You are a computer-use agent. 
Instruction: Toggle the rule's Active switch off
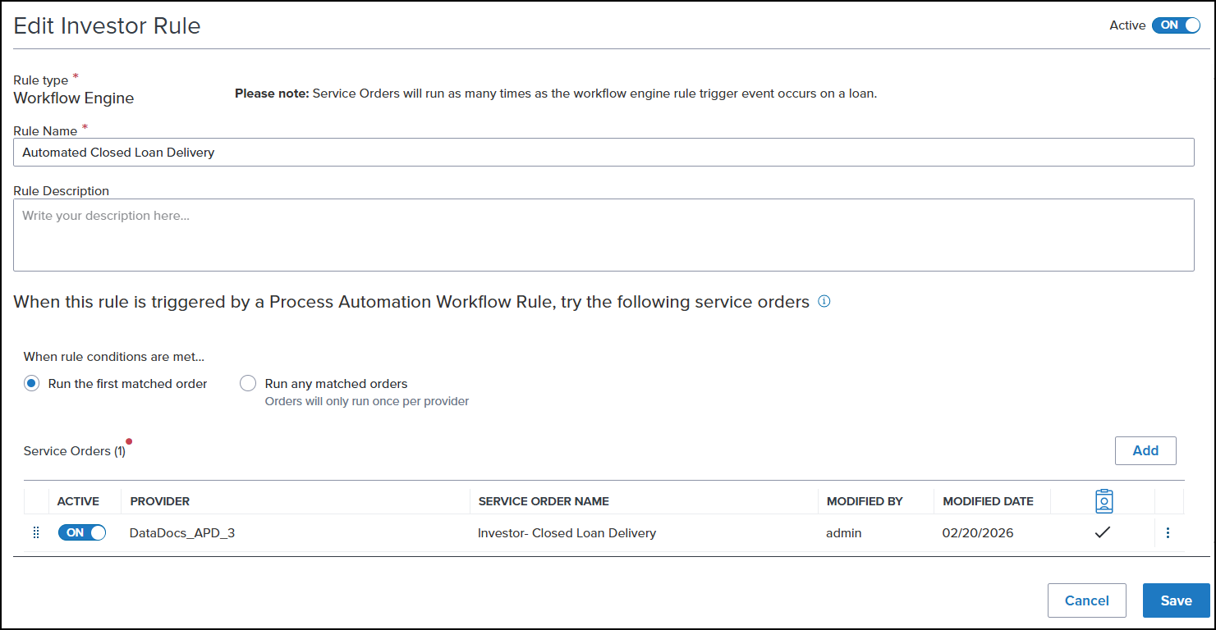tap(1175, 25)
